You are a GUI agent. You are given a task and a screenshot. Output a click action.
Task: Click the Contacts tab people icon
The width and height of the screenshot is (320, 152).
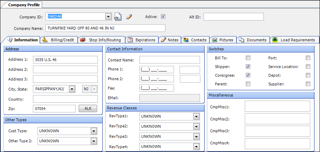click(186, 40)
